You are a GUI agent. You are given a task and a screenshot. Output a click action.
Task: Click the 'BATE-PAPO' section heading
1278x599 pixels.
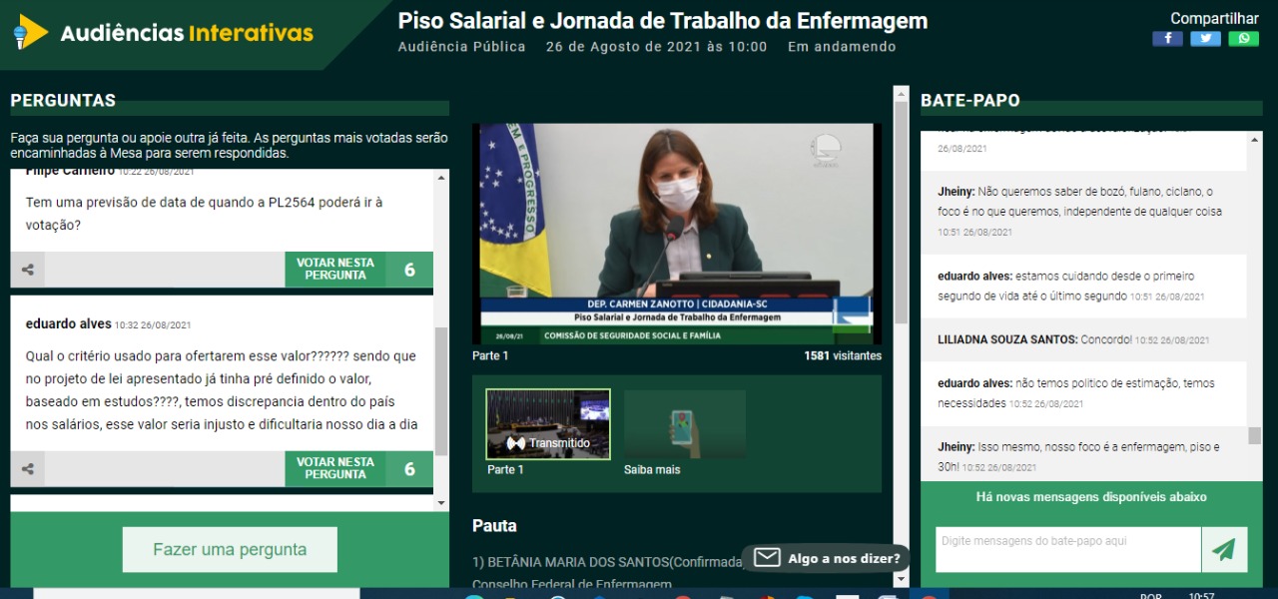[x=970, y=100]
